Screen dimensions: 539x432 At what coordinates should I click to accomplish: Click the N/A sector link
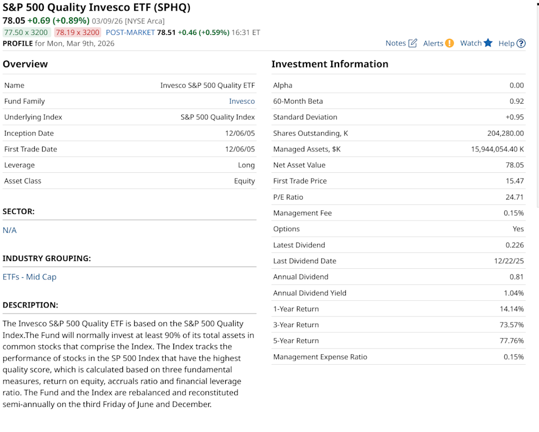[x=10, y=230]
